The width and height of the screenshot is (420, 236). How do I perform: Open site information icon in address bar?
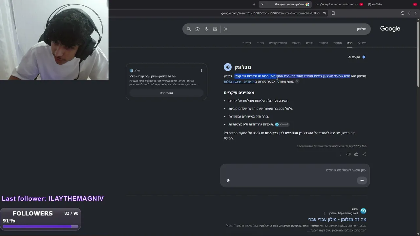point(325,13)
